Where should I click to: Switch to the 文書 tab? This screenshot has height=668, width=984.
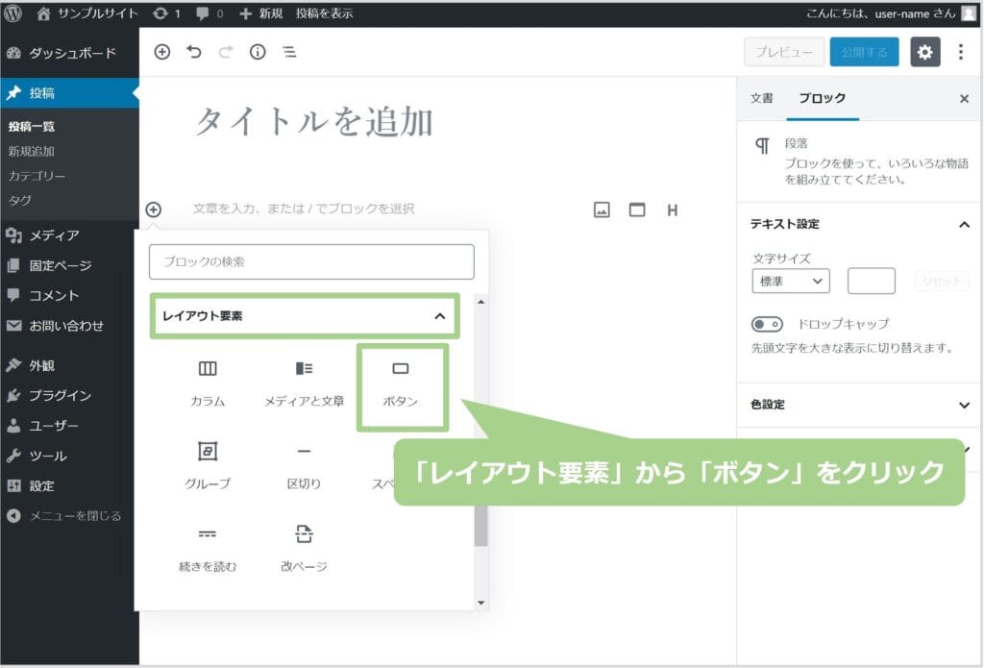pyautogui.click(x=761, y=98)
